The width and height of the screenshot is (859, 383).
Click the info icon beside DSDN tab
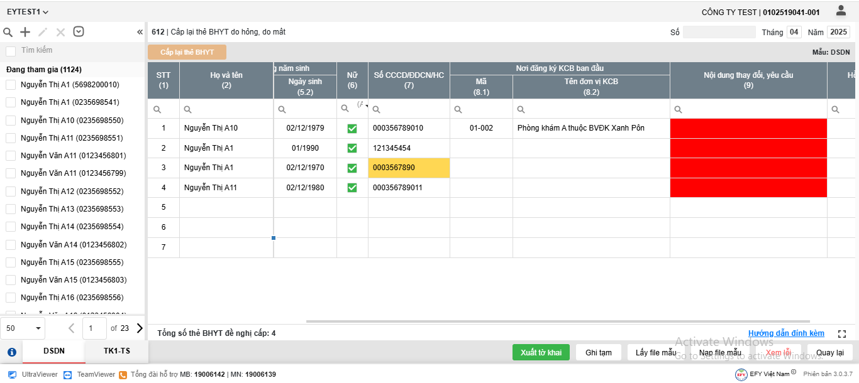click(x=11, y=352)
